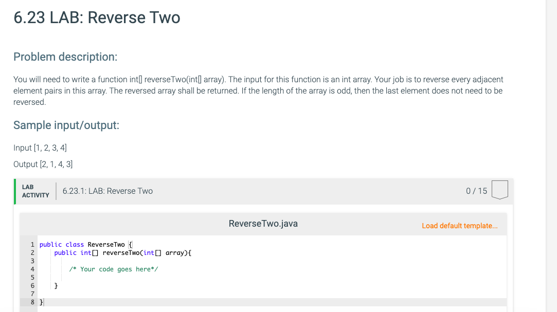This screenshot has height=312, width=557.
Task: Click line number 4 in the gutter
Action: (x=32, y=269)
